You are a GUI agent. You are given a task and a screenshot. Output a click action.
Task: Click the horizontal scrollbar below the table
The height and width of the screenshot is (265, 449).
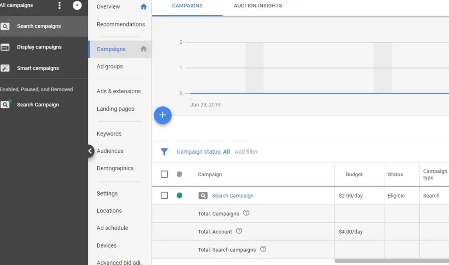click(392, 261)
